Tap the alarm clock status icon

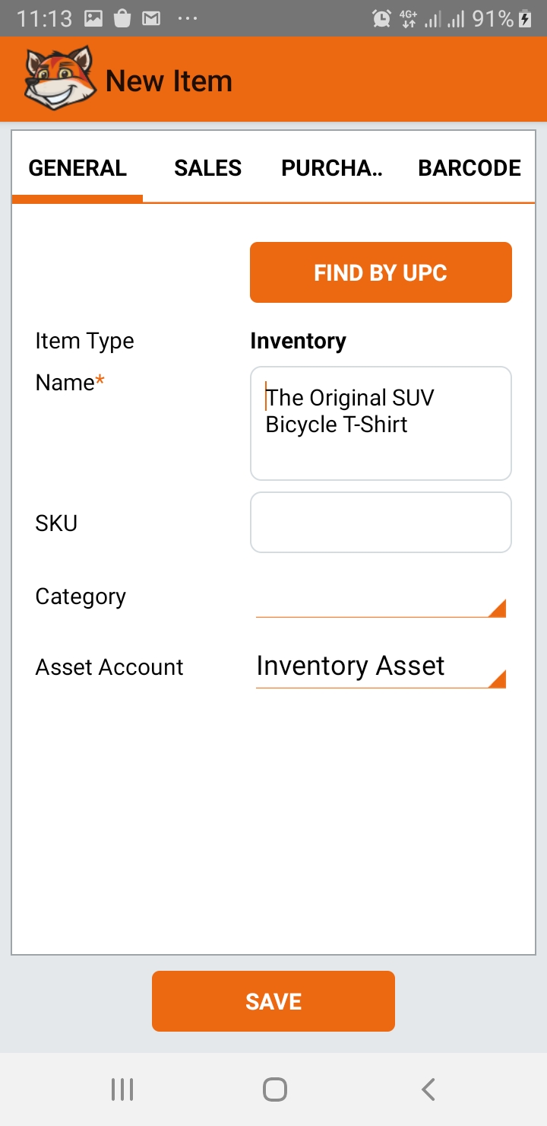[381, 19]
